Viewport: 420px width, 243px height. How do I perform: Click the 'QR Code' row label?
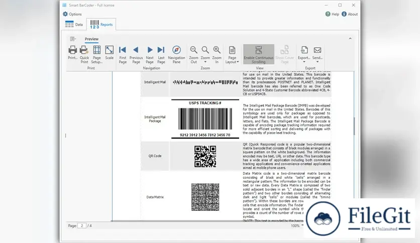[155, 156]
